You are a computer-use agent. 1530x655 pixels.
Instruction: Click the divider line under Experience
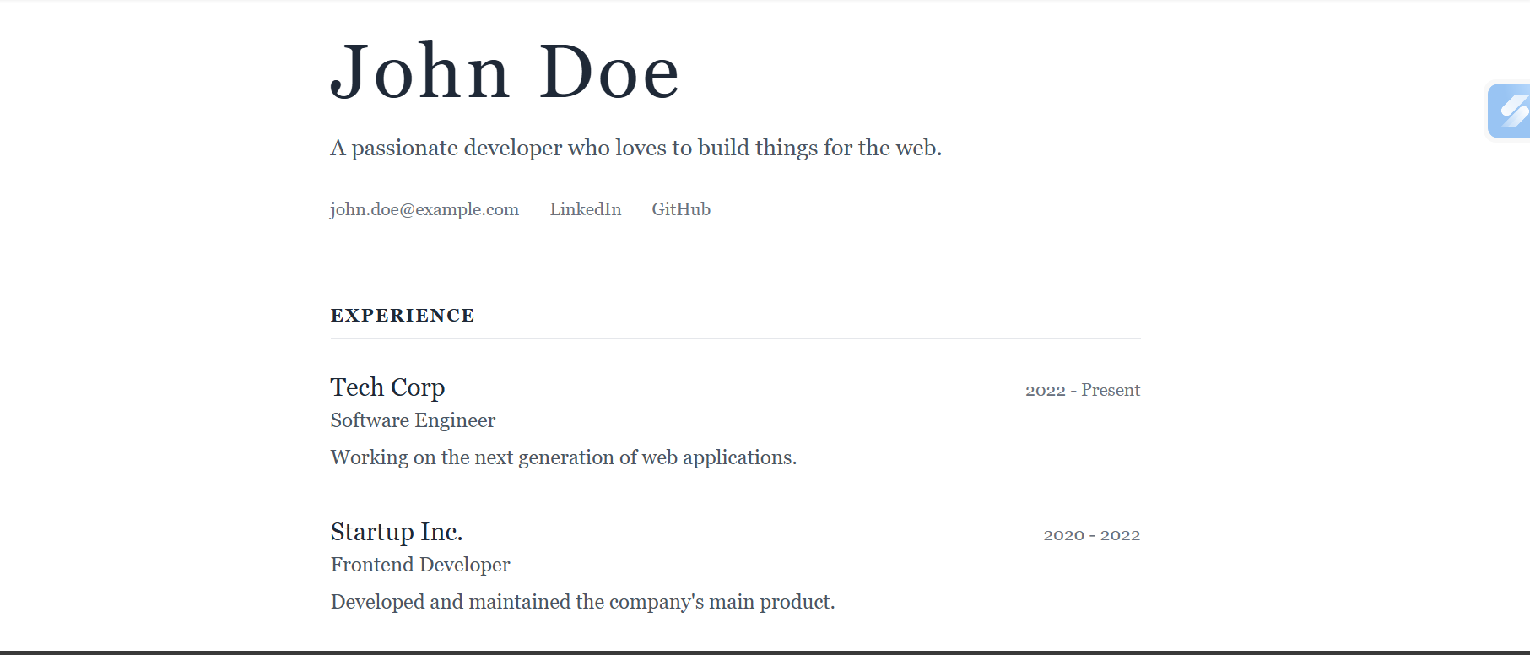[735, 338]
